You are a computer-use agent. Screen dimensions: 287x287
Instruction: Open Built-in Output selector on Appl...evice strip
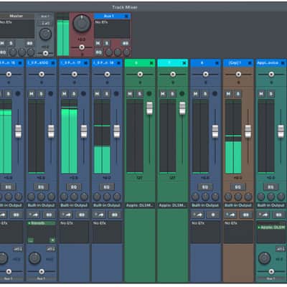270,205
